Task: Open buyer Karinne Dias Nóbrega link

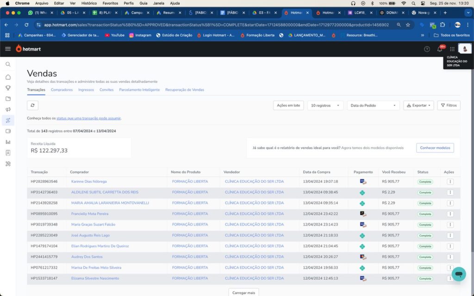Action: (89, 181)
